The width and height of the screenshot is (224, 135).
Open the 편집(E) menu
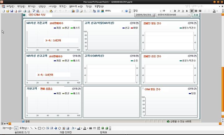click(21, 7)
